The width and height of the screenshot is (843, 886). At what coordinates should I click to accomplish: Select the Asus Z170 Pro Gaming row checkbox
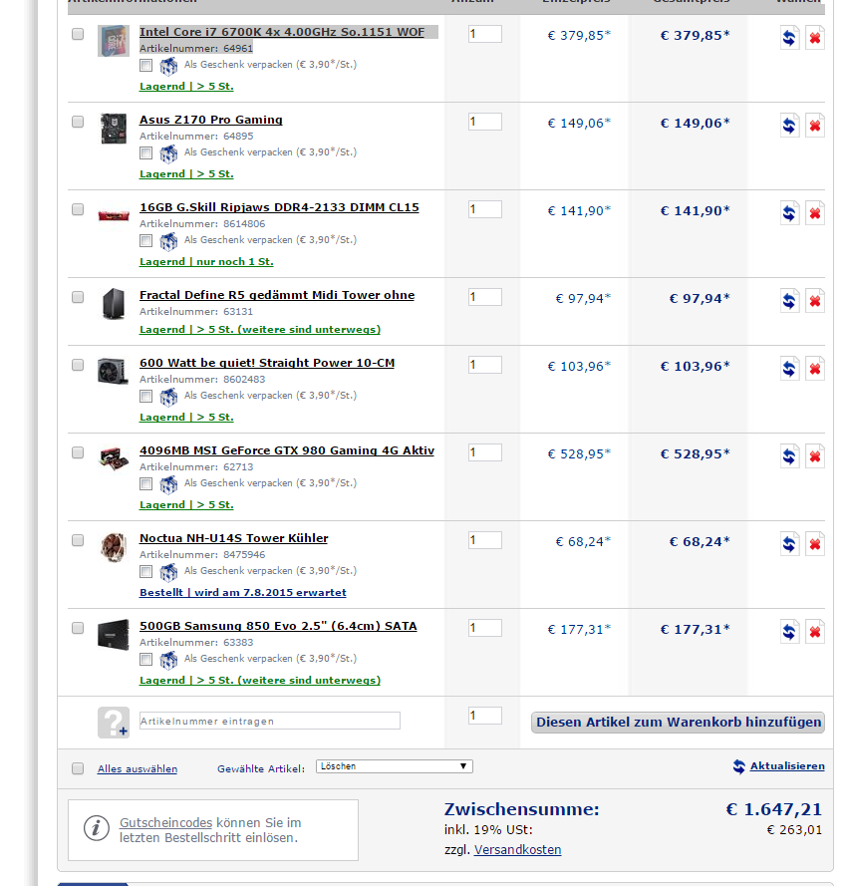pyautogui.click(x=78, y=122)
